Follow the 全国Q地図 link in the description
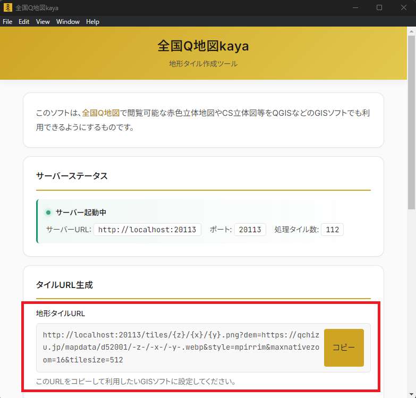Viewport: 416px width, 398px height. 101,113
